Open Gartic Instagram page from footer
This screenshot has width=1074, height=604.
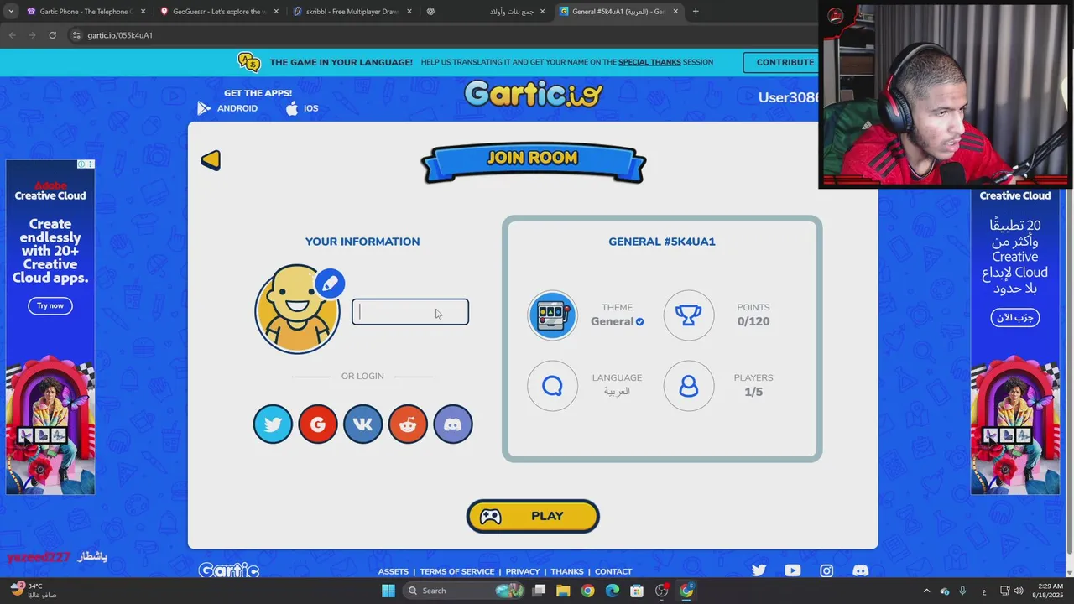[826, 570]
